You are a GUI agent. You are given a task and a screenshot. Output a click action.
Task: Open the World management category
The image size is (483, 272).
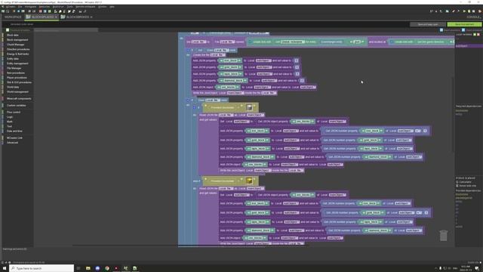pyautogui.click(x=17, y=92)
